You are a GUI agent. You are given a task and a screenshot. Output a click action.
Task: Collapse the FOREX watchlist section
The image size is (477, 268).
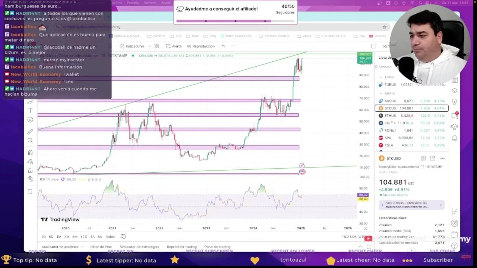pyautogui.click(x=381, y=77)
